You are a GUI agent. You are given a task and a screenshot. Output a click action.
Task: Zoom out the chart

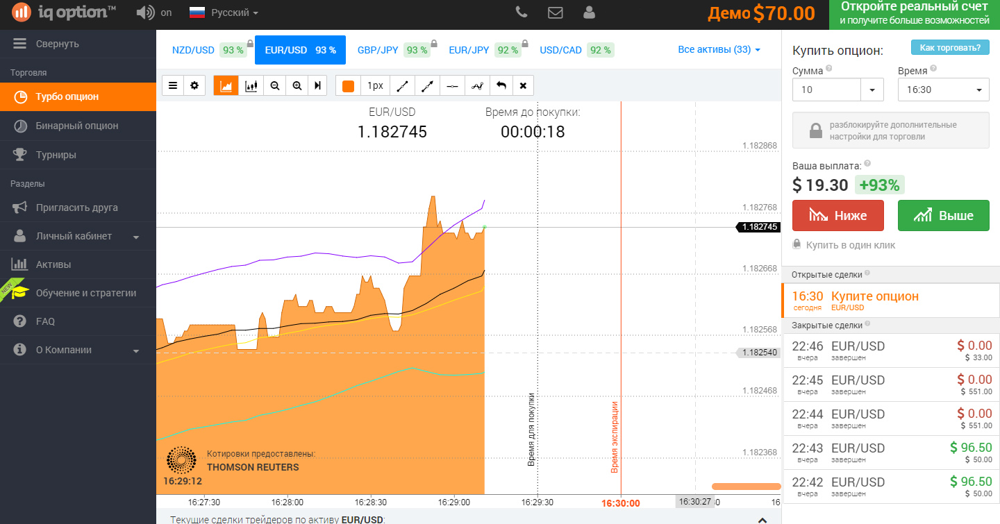point(275,85)
